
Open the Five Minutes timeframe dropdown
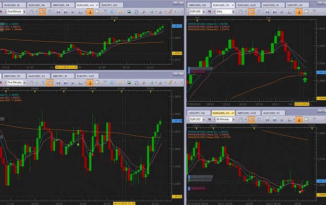[x=25, y=82]
